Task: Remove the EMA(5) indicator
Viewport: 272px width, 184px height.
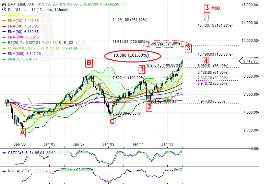Action: (x=47, y=59)
